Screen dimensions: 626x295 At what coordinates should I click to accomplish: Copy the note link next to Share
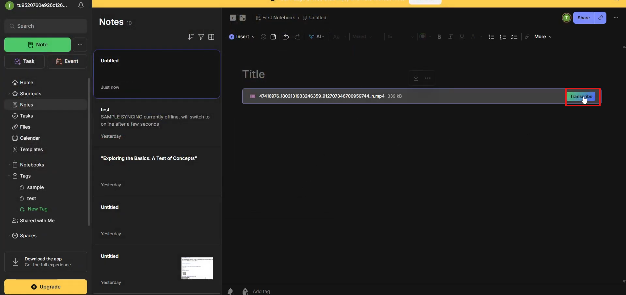point(600,18)
